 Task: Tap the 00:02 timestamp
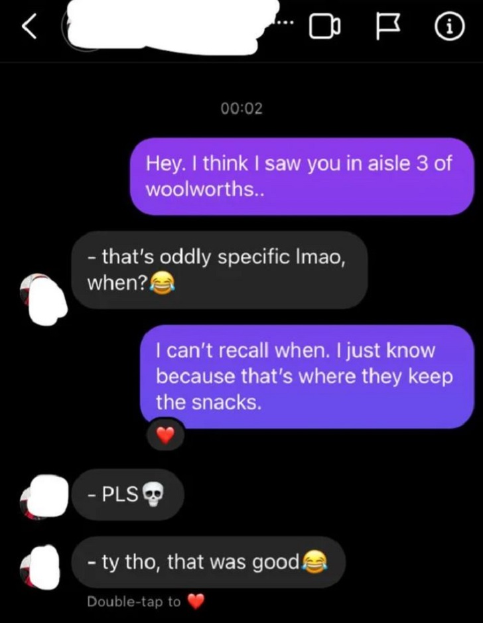tap(242, 108)
